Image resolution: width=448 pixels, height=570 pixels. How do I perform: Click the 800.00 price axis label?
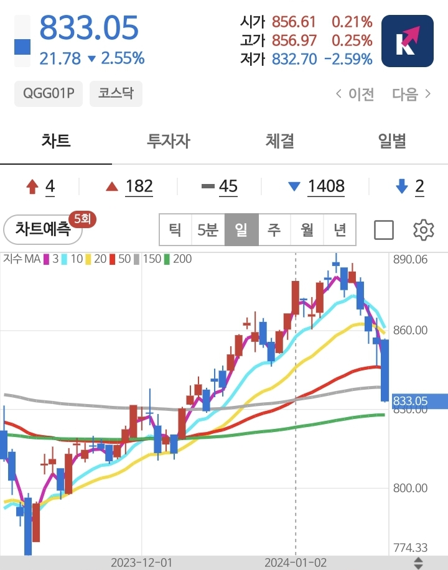[410, 488]
